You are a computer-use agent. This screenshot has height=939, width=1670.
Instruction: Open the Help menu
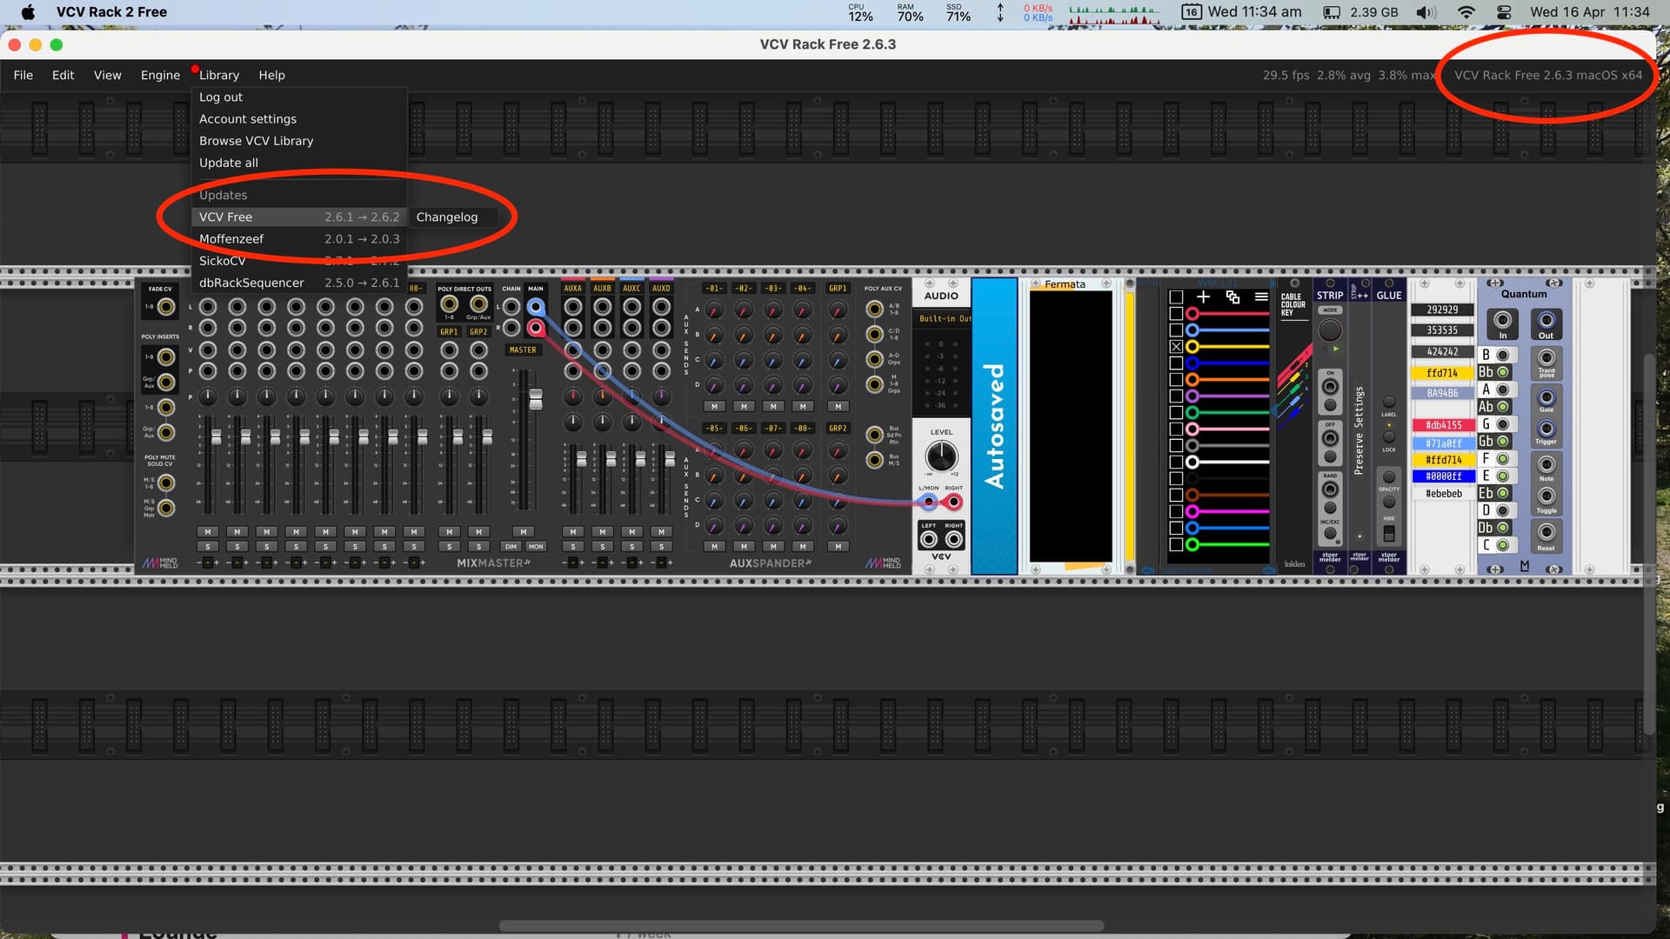(271, 75)
